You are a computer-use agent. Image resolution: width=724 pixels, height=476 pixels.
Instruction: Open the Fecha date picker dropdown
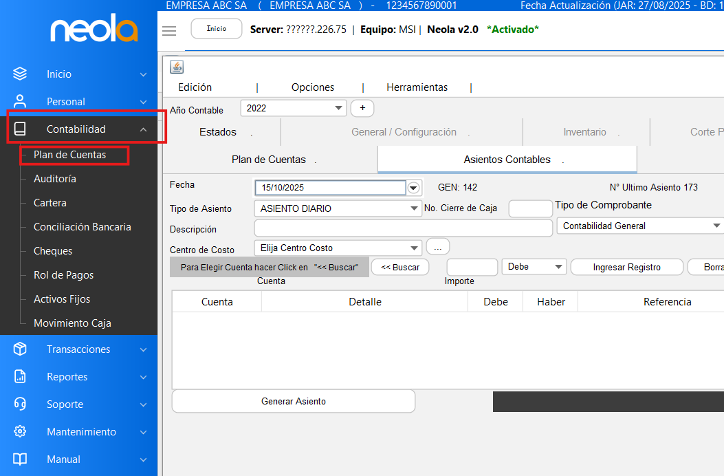pyautogui.click(x=413, y=188)
